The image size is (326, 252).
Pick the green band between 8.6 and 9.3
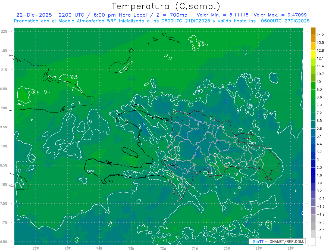(313, 94)
